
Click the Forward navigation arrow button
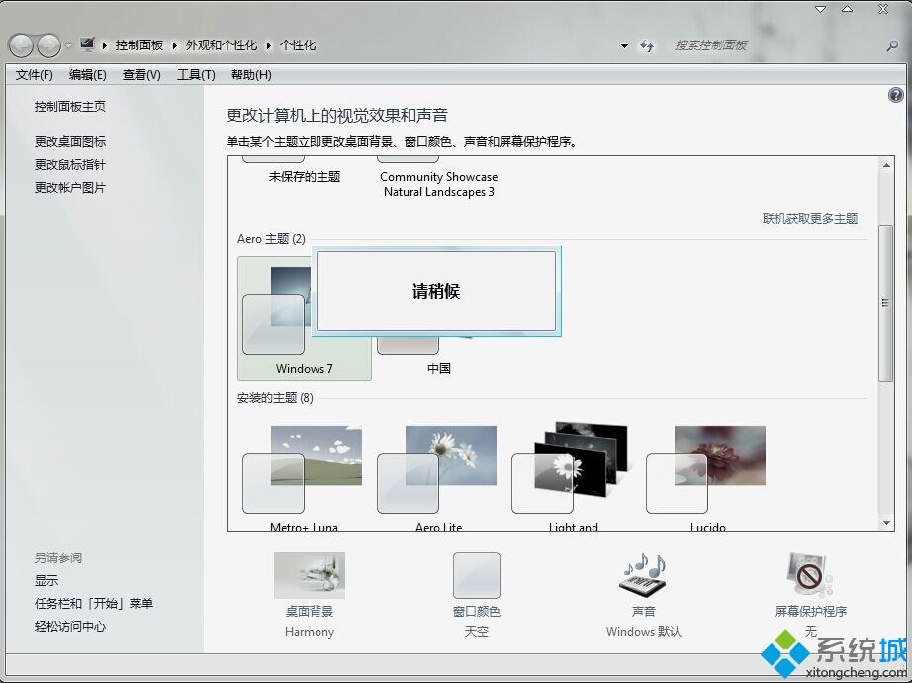pyautogui.click(x=48, y=45)
